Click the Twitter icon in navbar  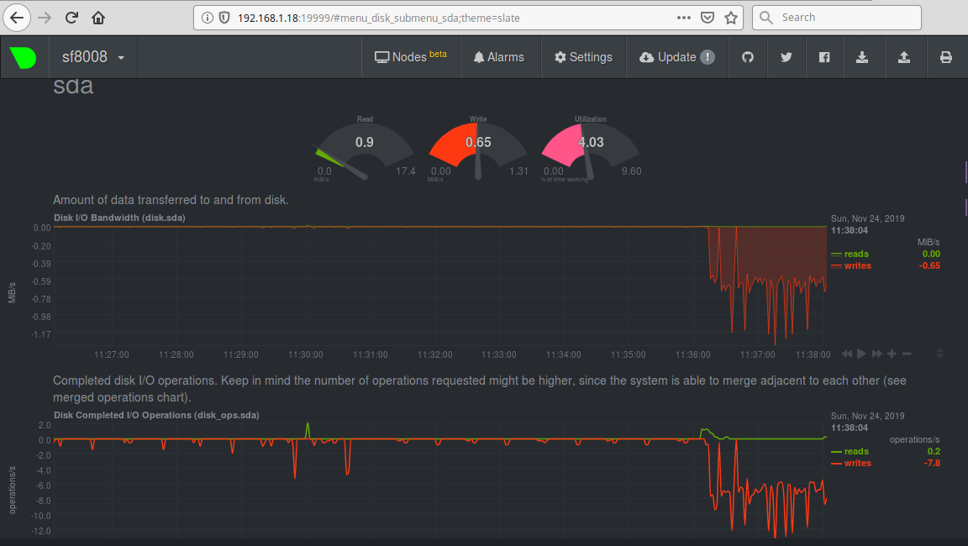pyautogui.click(x=786, y=57)
